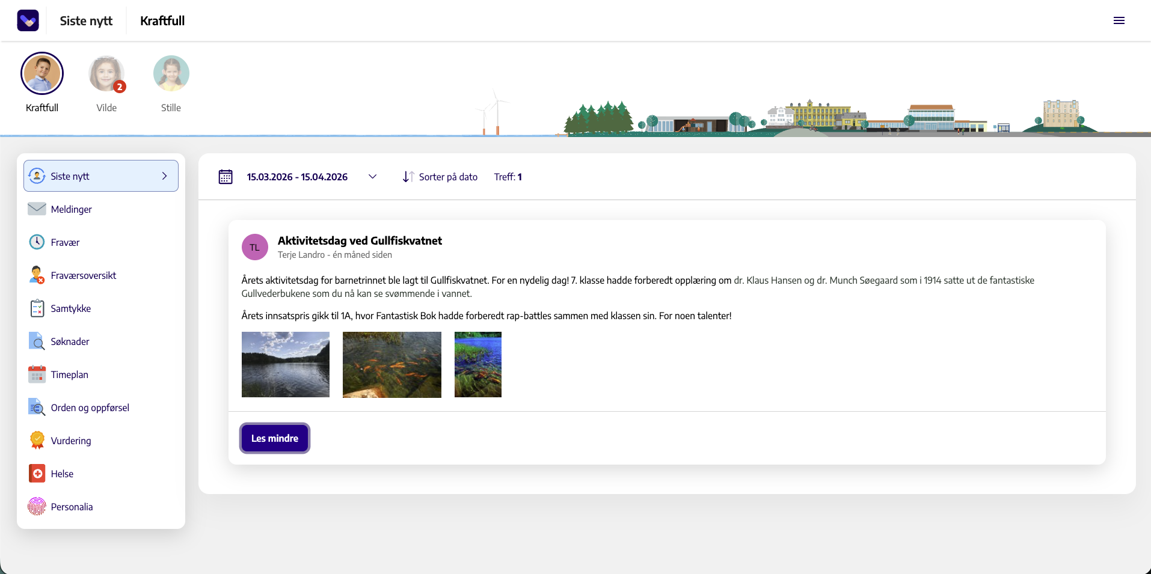Click the Kraftfull header text
Image resolution: width=1151 pixels, height=574 pixels.
162,20
